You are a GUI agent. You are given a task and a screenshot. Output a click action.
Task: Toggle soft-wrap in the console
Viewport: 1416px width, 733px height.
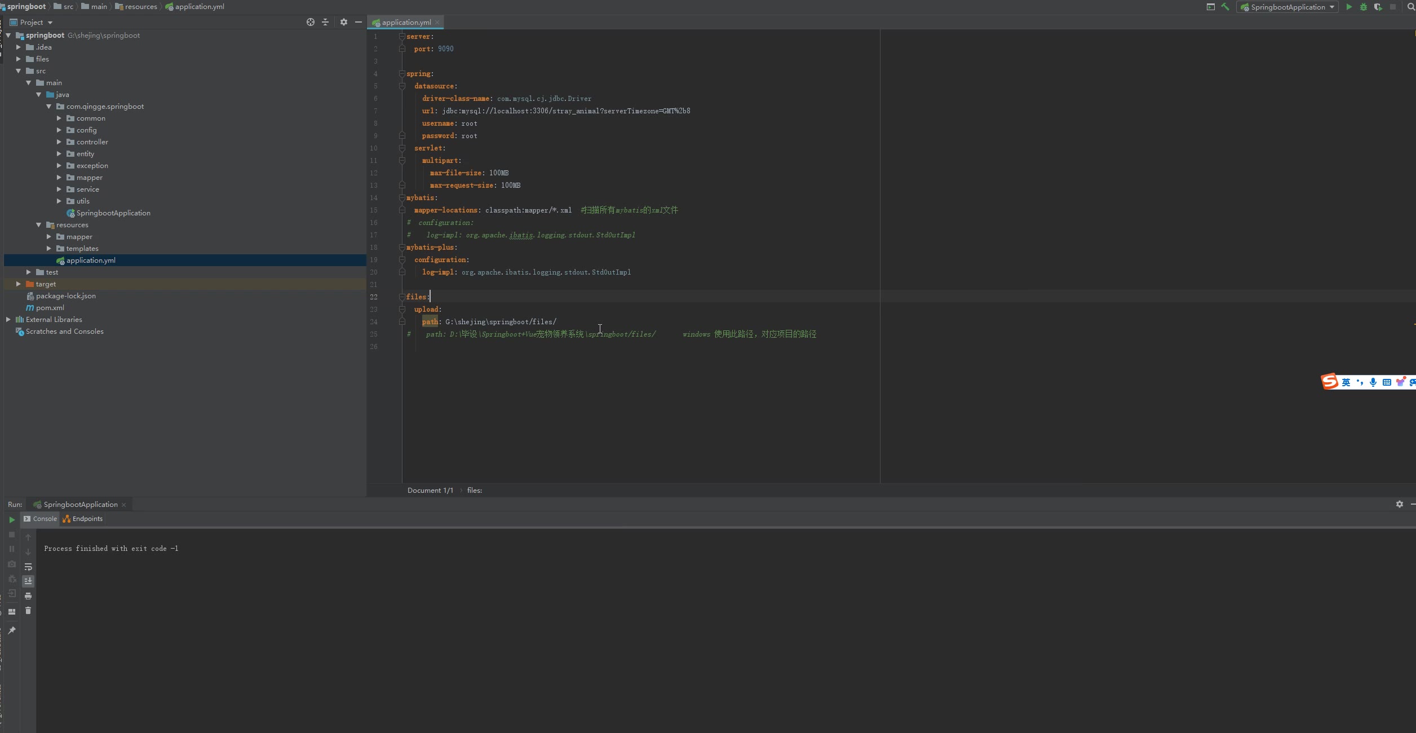[28, 567]
